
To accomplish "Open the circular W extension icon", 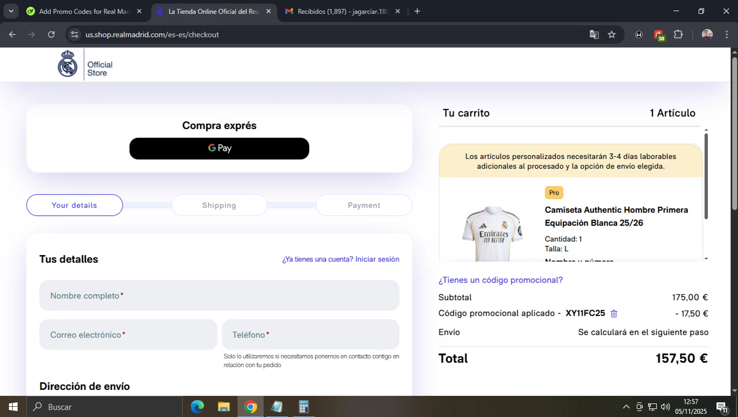I will 639,34.
